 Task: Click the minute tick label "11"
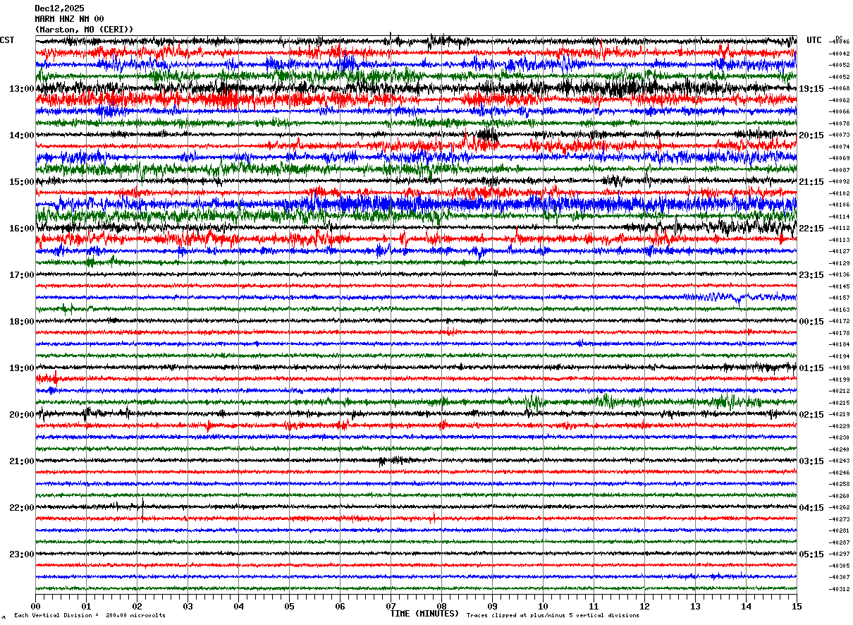point(594,606)
